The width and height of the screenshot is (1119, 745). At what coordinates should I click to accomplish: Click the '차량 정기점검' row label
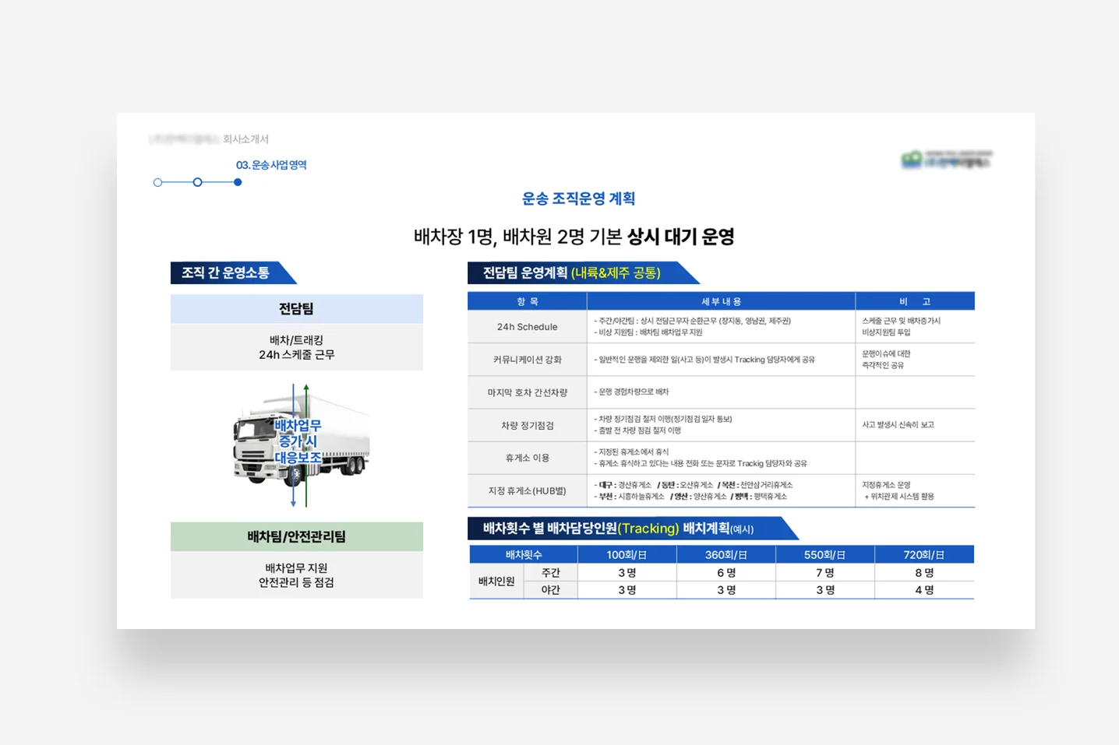click(528, 425)
